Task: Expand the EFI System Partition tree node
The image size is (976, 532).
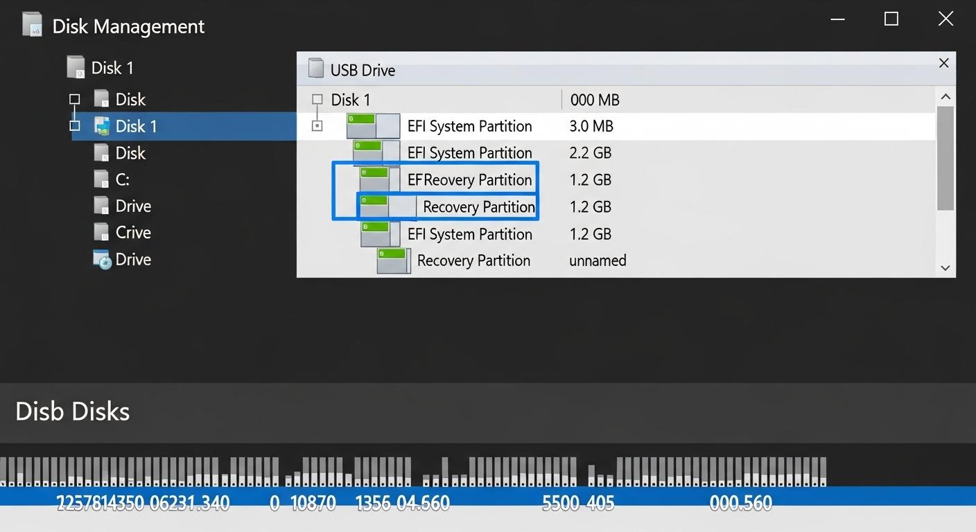Action: (317, 125)
